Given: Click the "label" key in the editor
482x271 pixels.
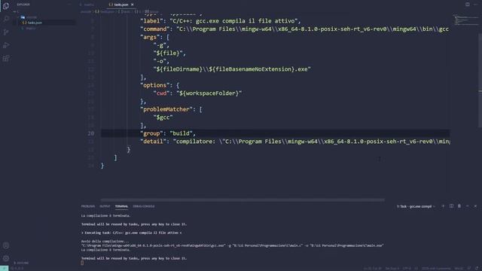Looking at the screenshot, I should click(x=151, y=21).
